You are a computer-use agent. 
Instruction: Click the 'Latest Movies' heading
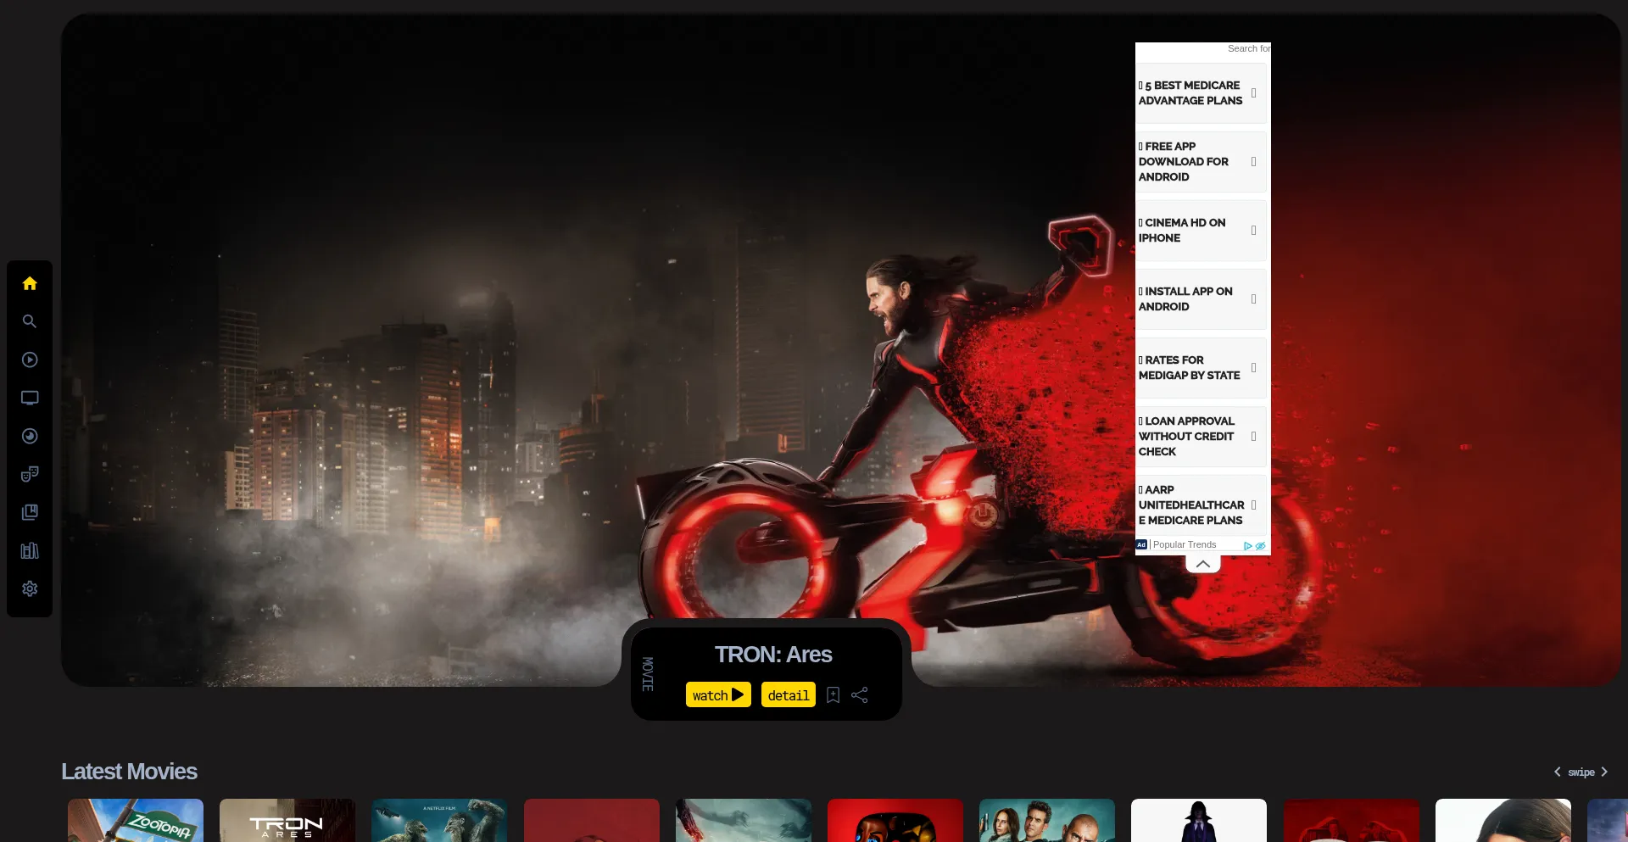tap(129, 772)
